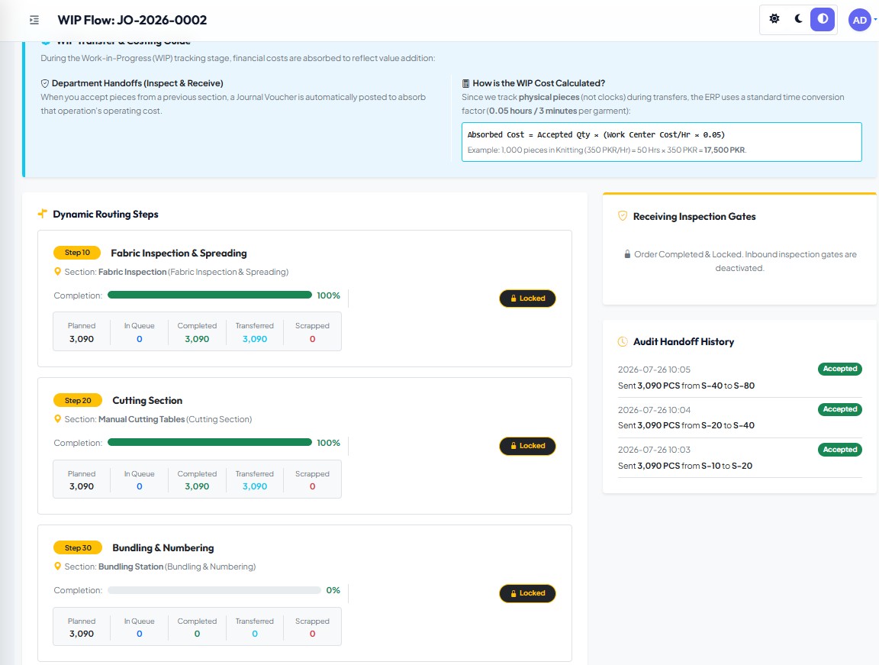Click Accepted badge for S-40 to S-80 handoff
879x665 pixels.
click(840, 369)
